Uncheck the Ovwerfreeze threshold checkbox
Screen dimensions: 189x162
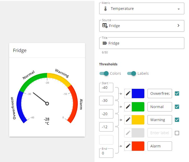tap(177, 94)
